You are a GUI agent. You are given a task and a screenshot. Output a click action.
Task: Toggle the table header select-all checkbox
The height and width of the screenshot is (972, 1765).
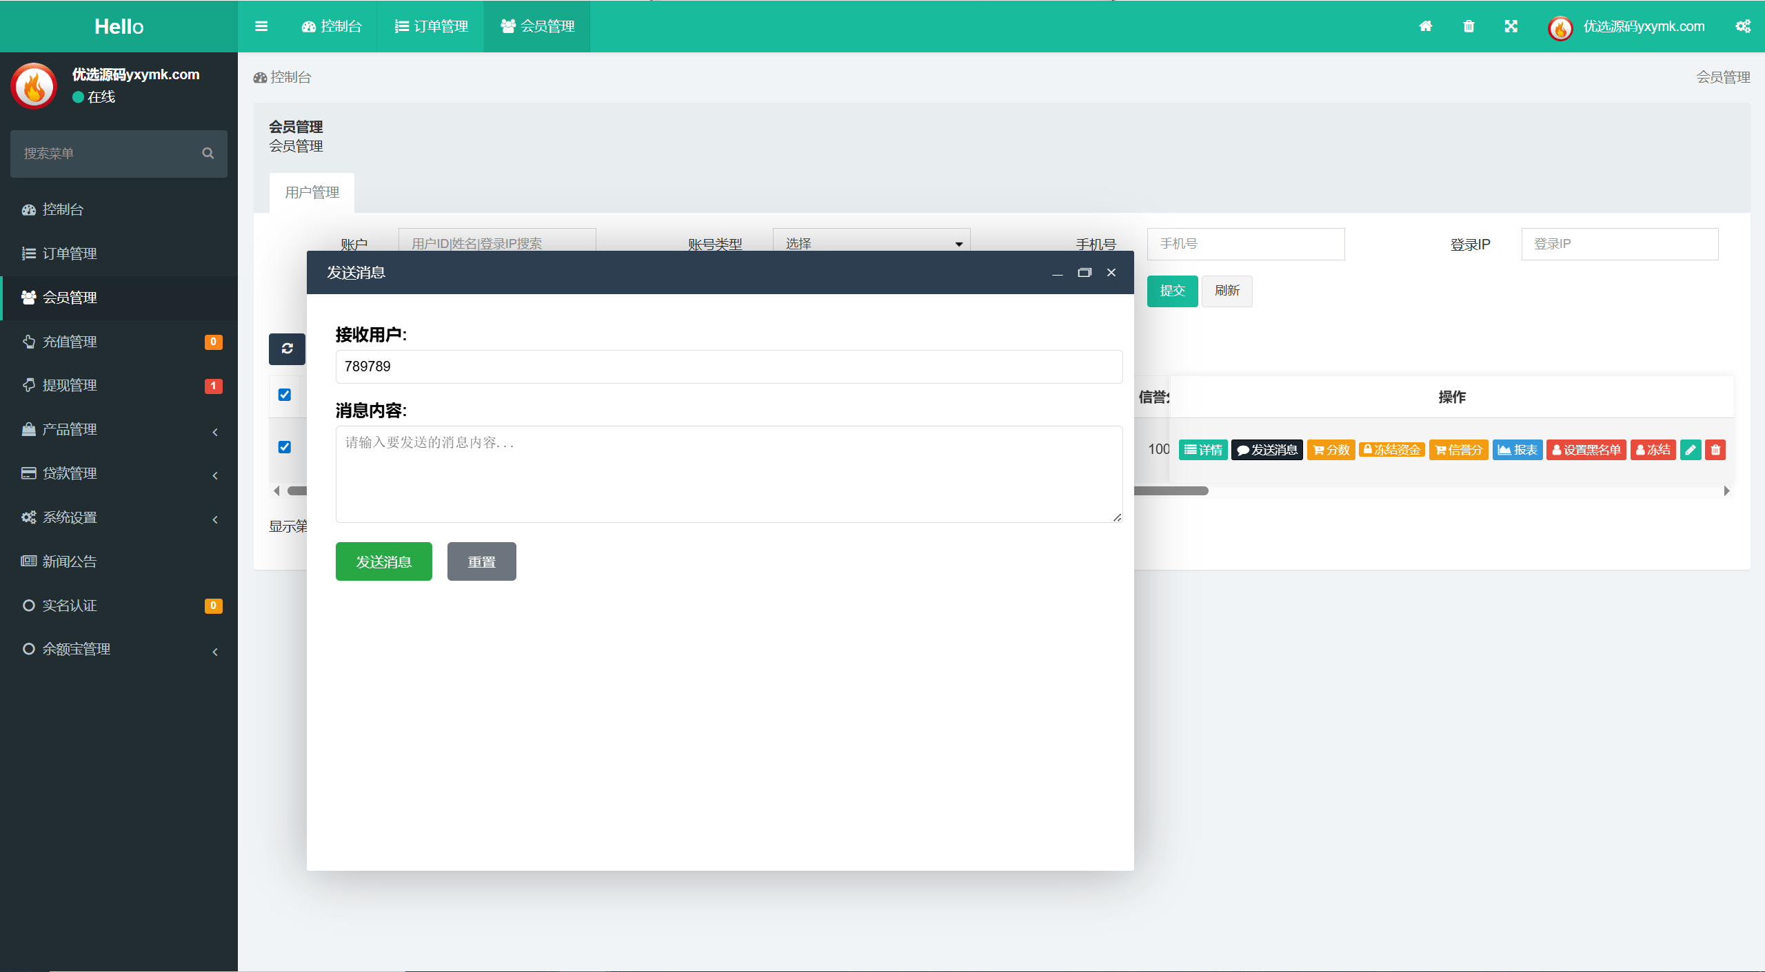[284, 395]
